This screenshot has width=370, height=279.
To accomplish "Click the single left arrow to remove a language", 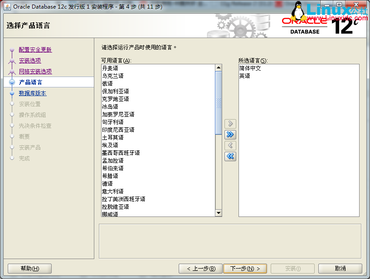I will 230,145.
